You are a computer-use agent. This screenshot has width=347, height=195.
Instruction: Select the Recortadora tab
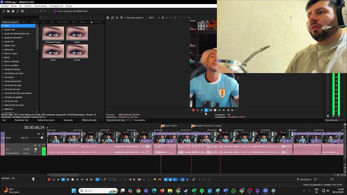[x=139, y=120]
